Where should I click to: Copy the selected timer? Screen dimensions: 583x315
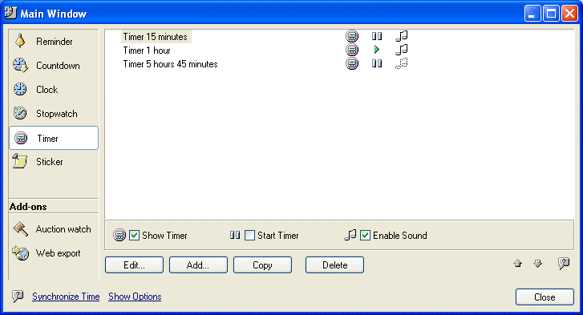pos(262,265)
